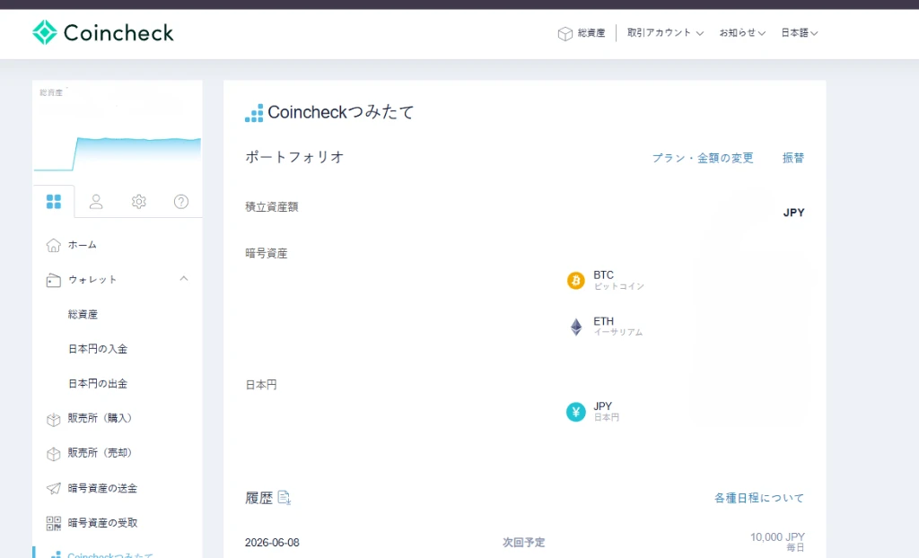The height and width of the screenshot is (558, 919).
Task: Click the ウォレット wallet icon
Action: tap(53, 280)
